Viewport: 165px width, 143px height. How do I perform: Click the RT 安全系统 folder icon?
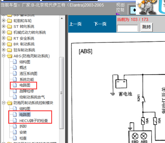coord(9,38)
